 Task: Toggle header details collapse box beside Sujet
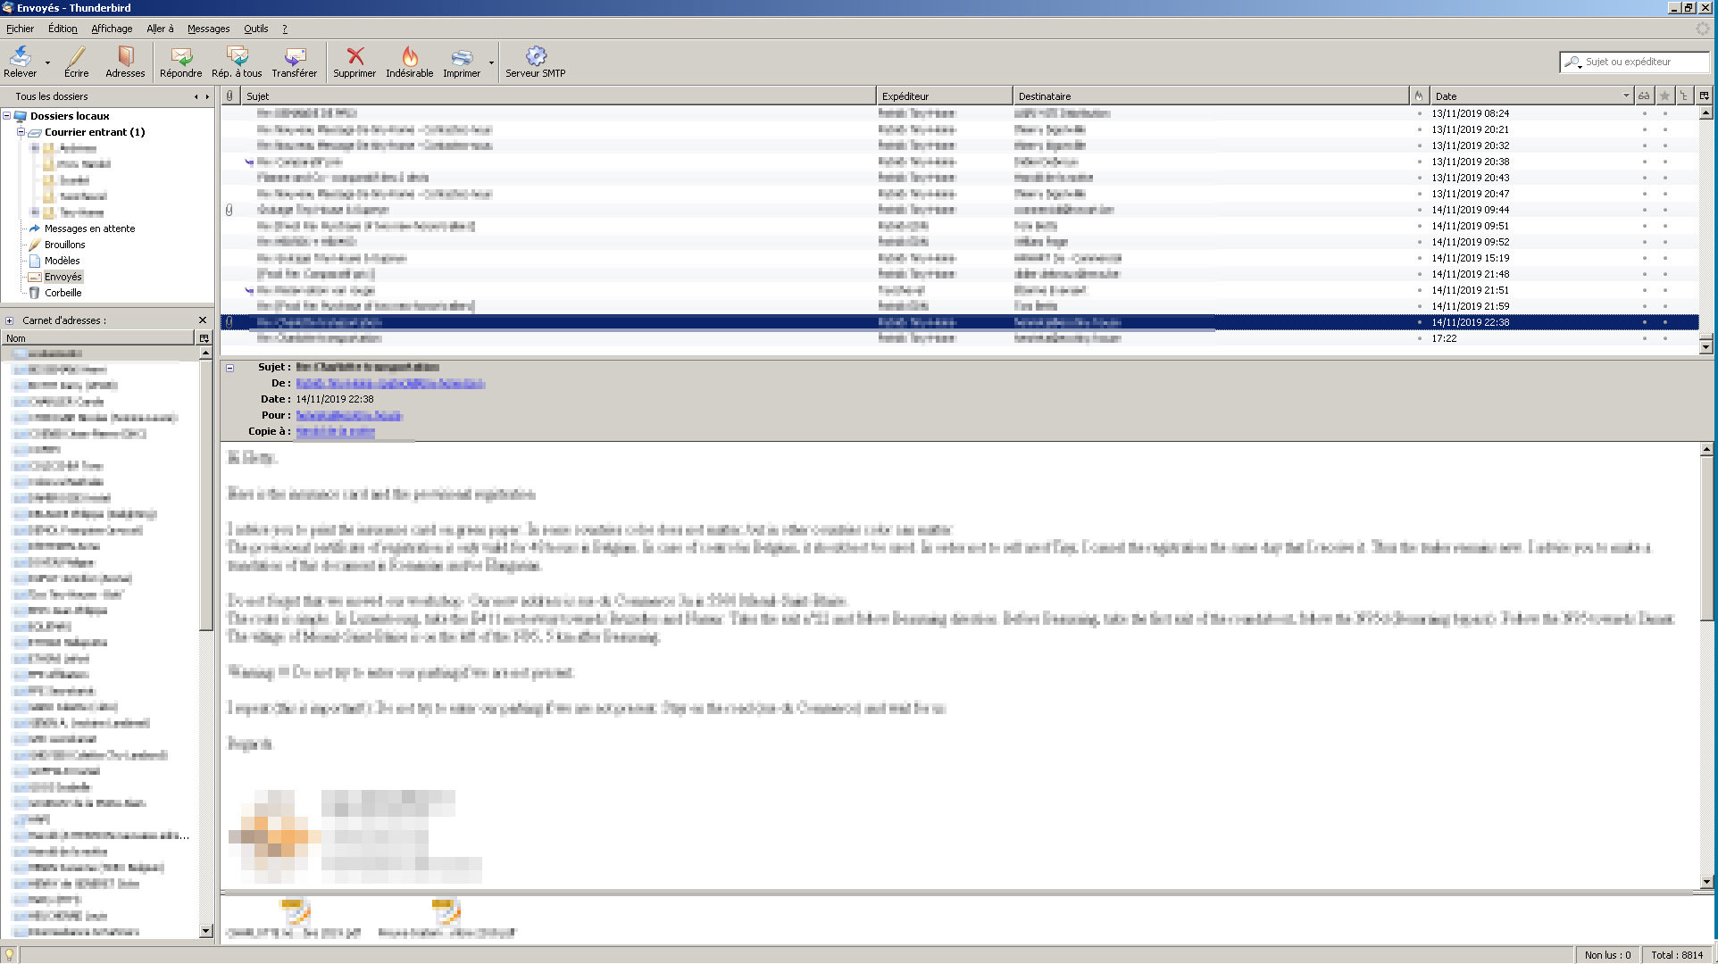tap(229, 368)
